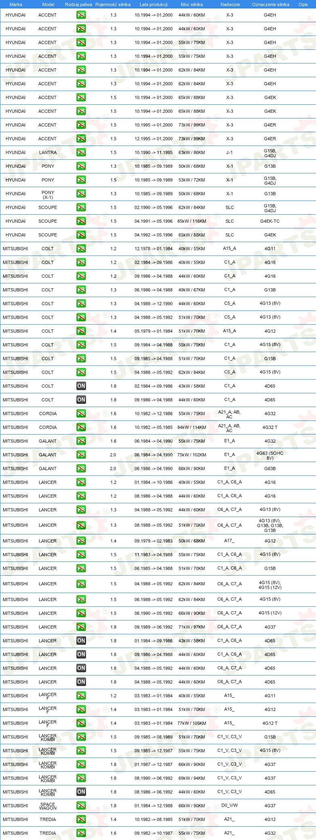Click the 12.1978 -> 01.1984 production years cell
316x840 pixels.
coord(154,249)
